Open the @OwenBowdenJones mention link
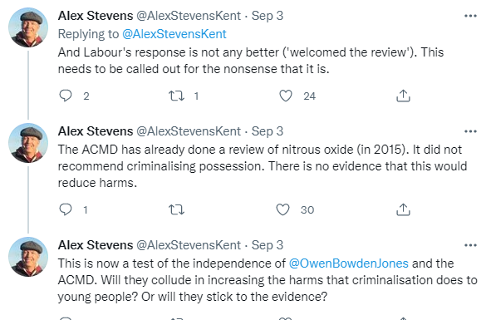 (x=349, y=263)
